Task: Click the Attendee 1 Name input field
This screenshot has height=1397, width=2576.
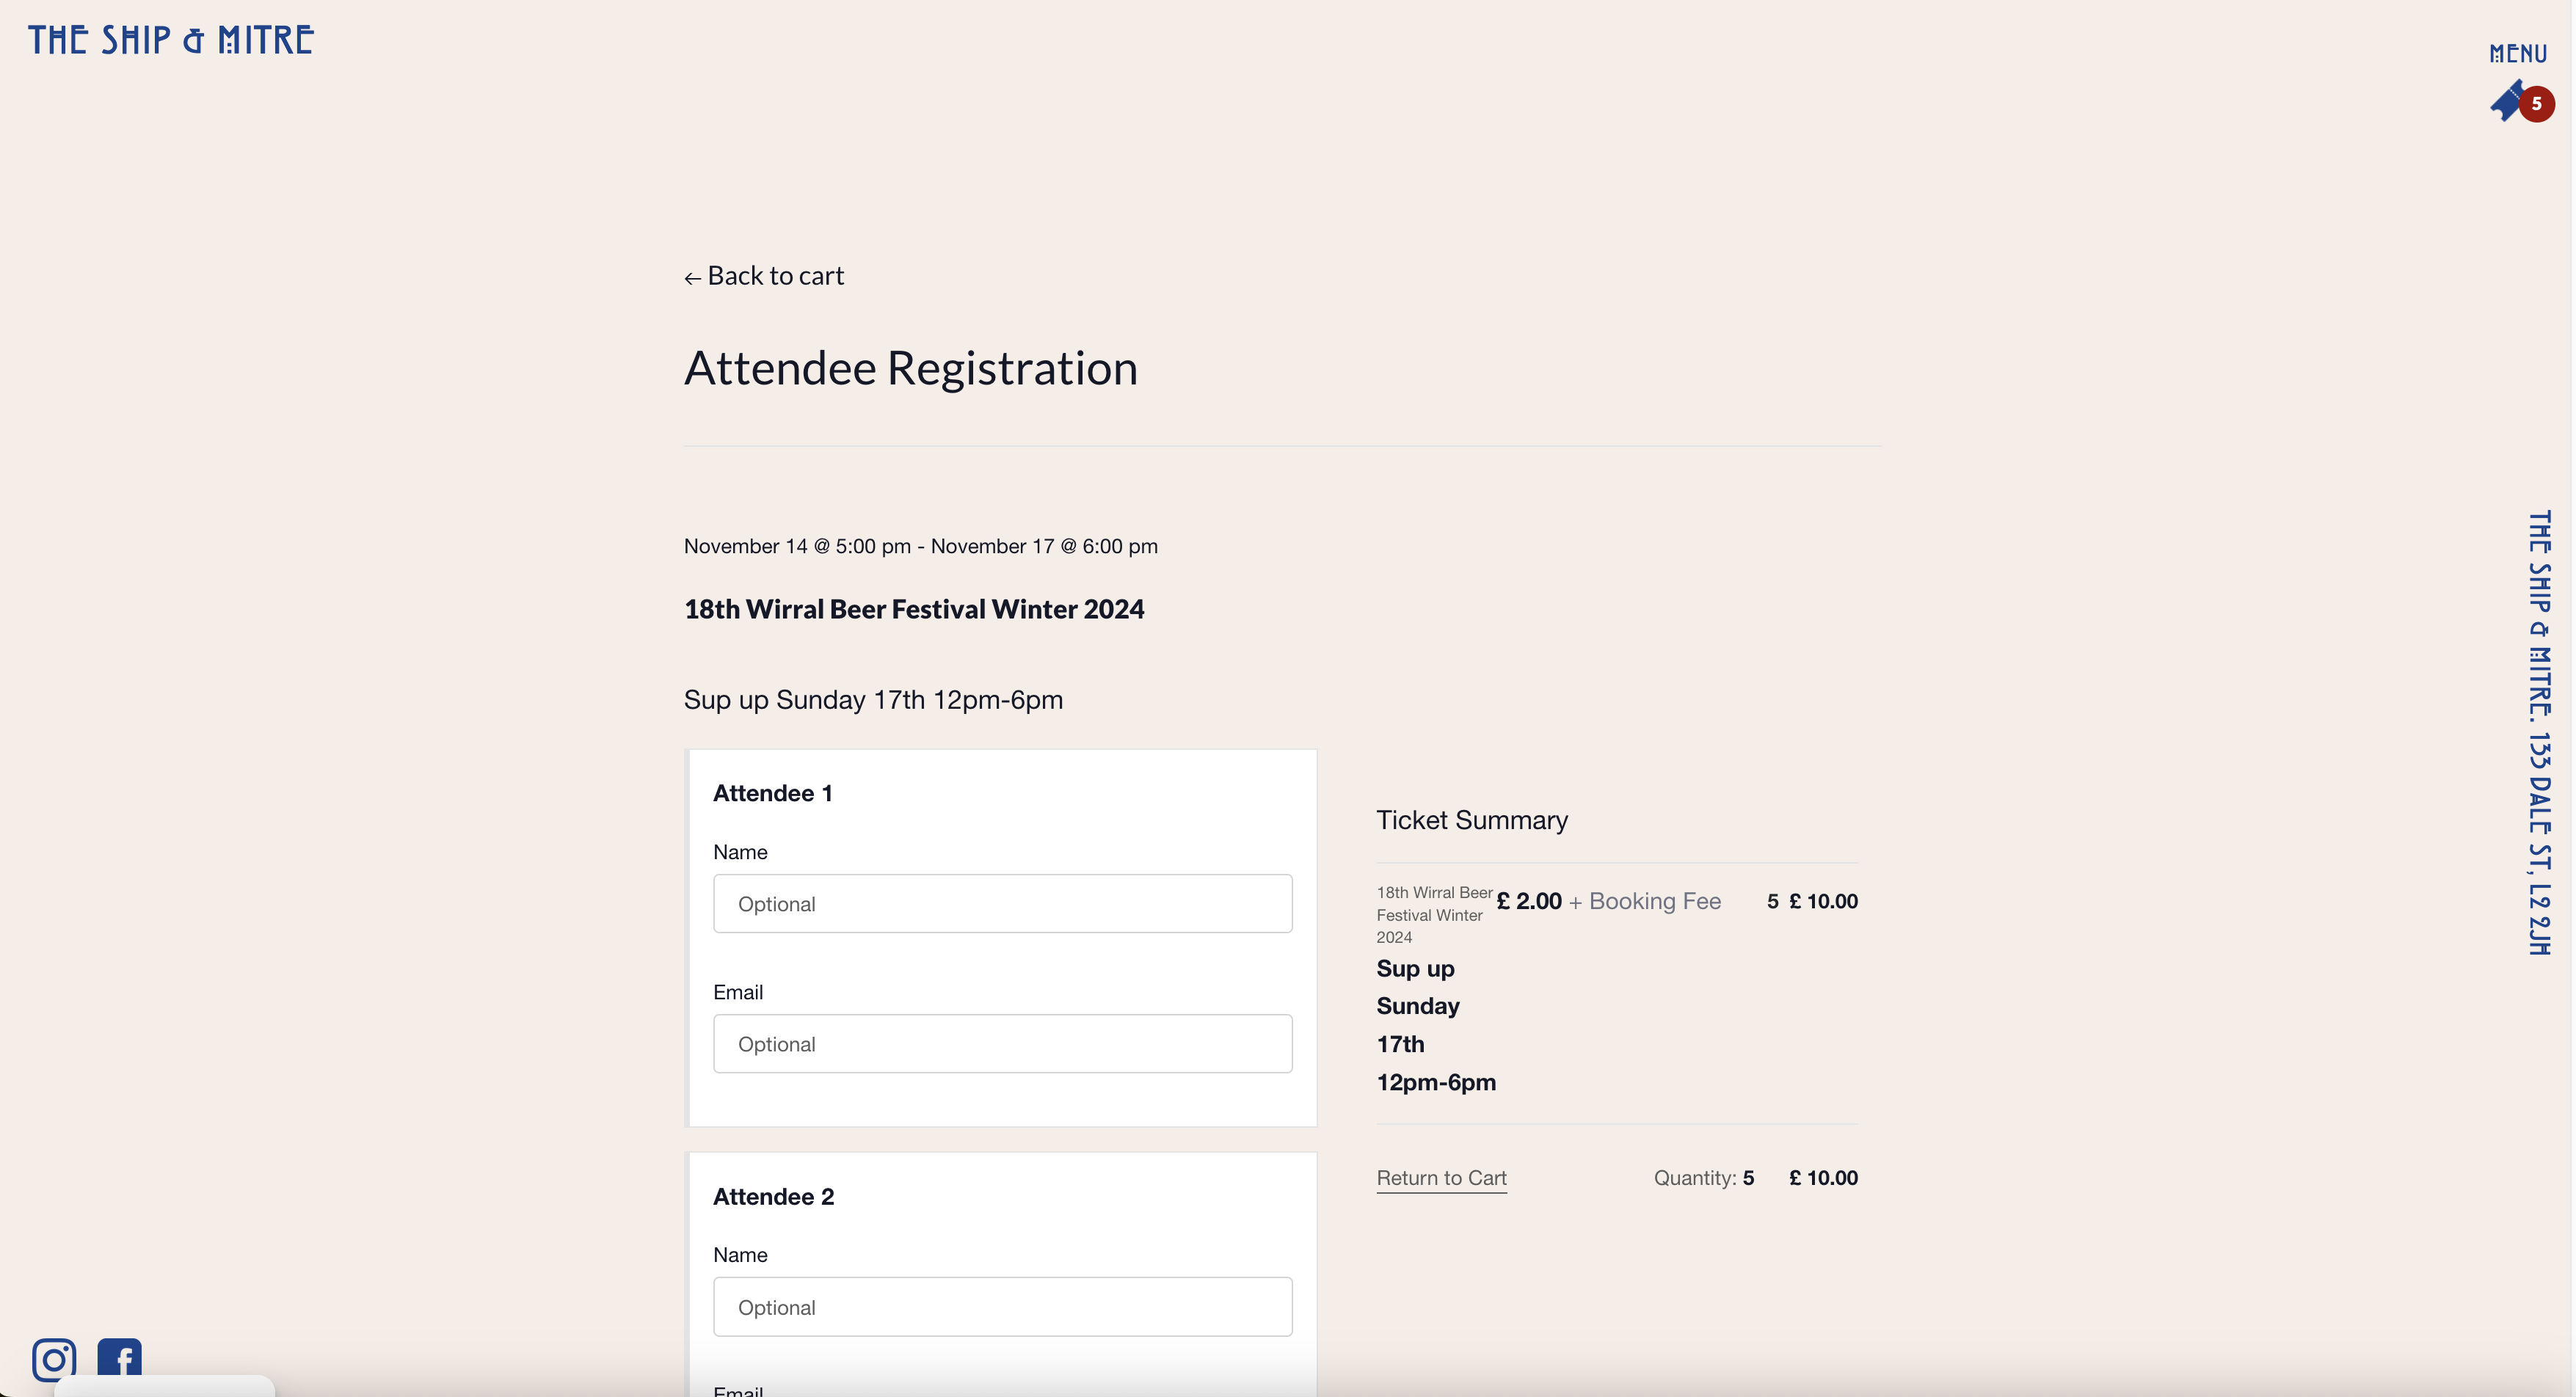Action: [1002, 903]
